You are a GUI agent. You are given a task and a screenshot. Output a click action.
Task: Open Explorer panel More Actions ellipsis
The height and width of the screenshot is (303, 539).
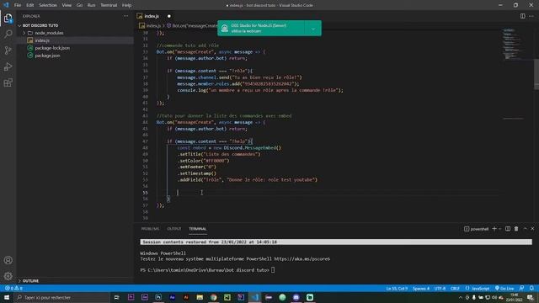coord(125,16)
